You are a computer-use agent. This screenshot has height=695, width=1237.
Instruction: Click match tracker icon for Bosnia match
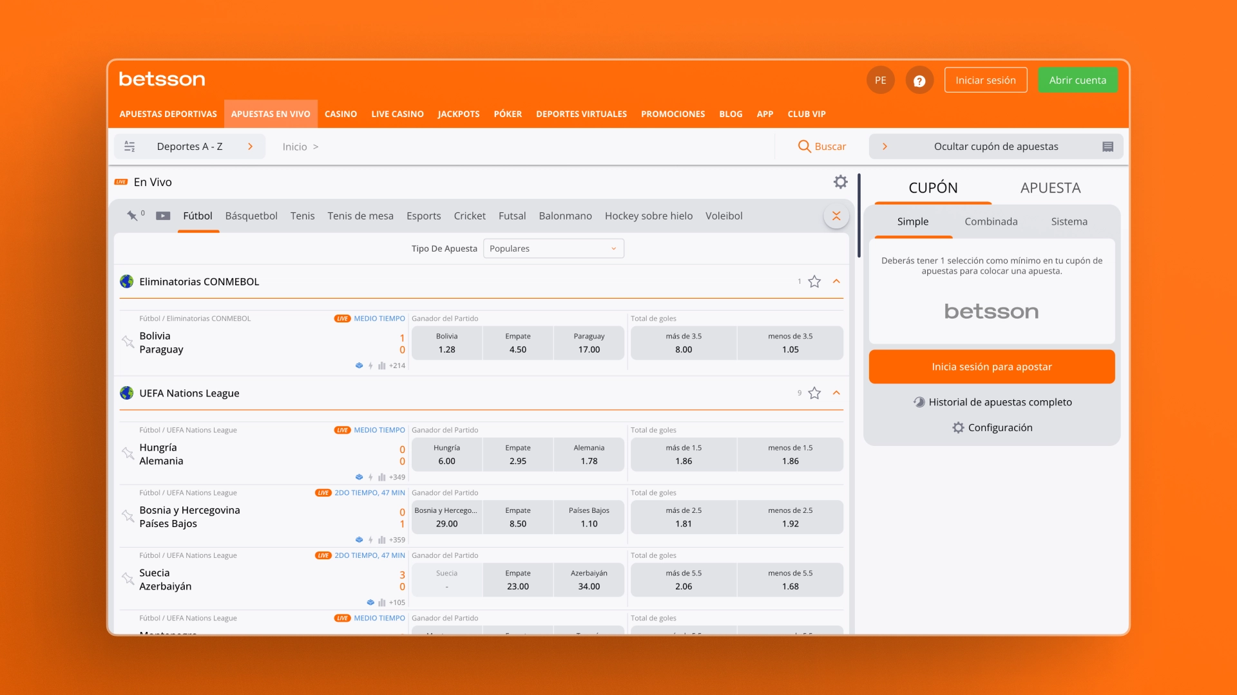tap(359, 540)
